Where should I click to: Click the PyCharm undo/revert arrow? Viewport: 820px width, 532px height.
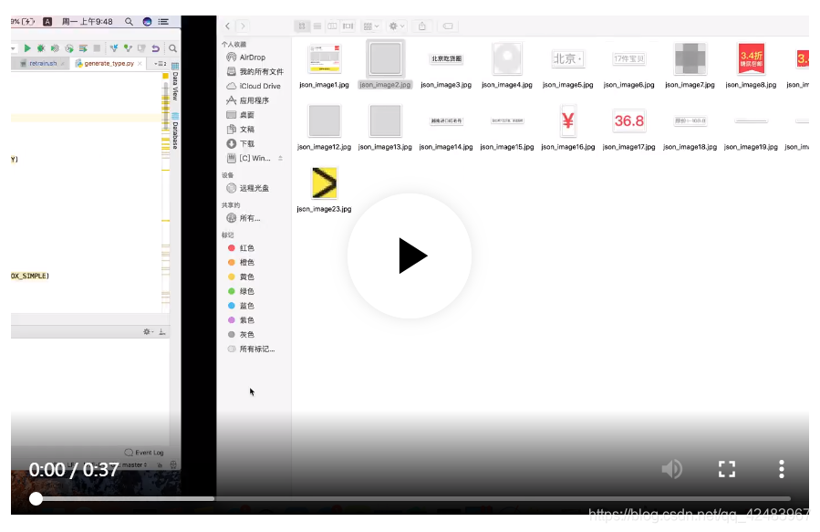pyautogui.click(x=155, y=48)
